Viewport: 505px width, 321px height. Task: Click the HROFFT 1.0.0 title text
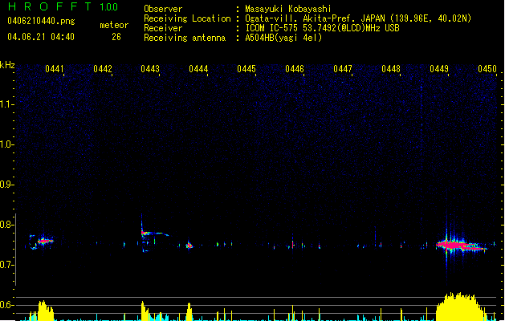click(x=63, y=6)
